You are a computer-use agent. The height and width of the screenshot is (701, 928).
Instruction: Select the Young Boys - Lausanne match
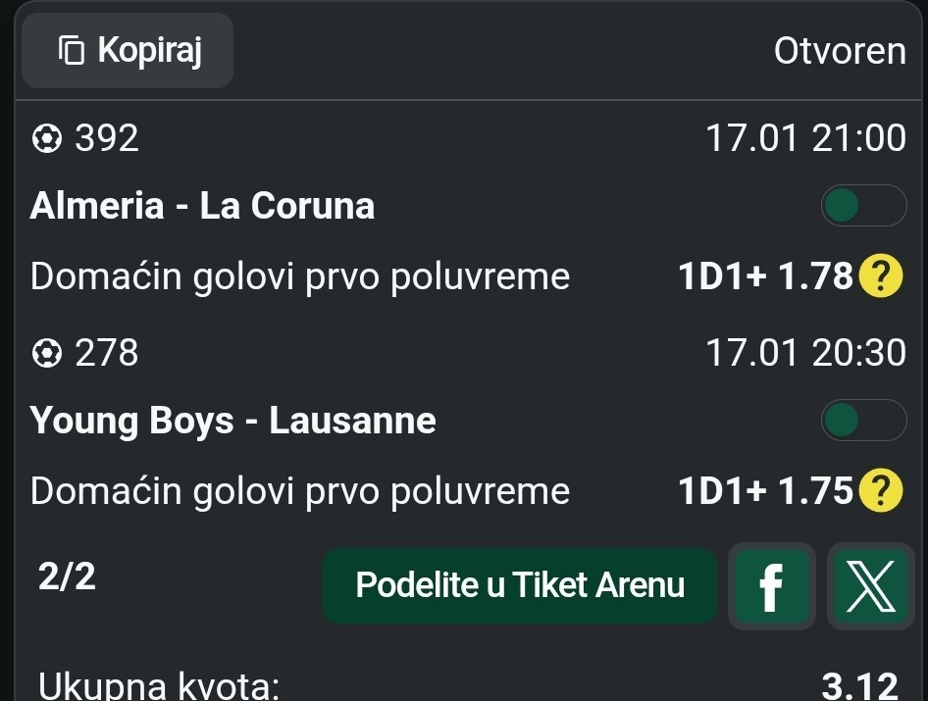coord(233,422)
